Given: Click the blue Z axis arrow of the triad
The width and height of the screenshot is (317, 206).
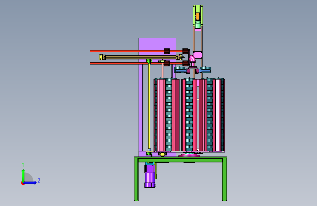Looking at the screenshot, I should (x=30, y=183).
